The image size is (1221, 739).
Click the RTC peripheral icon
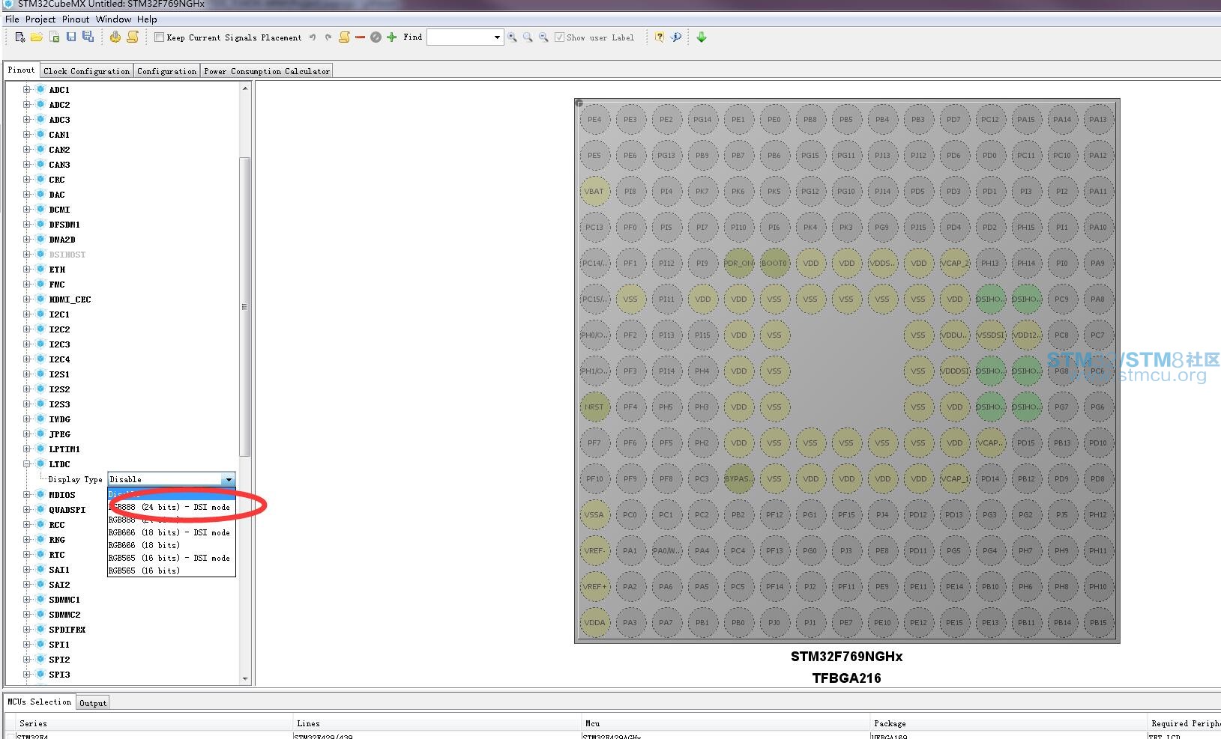(40, 554)
